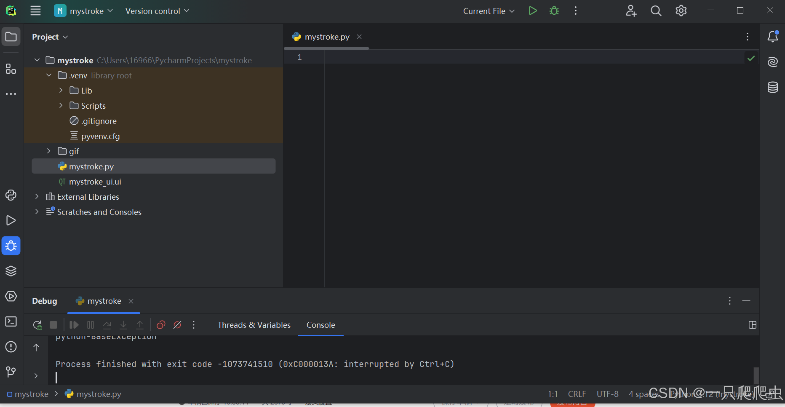Open mystroke project dropdown
Image resolution: width=785 pixels, height=407 pixels.
click(x=83, y=11)
